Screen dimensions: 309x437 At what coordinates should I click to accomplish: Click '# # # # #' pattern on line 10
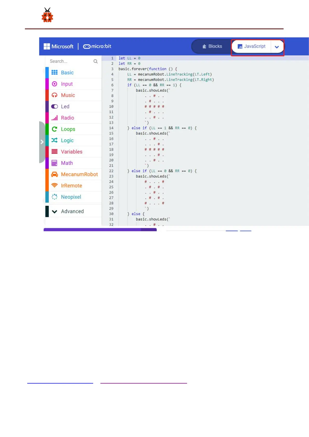click(x=154, y=107)
